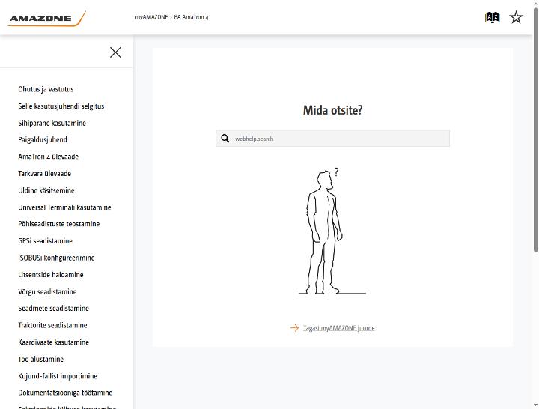Viewport: 539px width, 409px height.
Task: Click the thinking man illustration
Action: (x=329, y=231)
